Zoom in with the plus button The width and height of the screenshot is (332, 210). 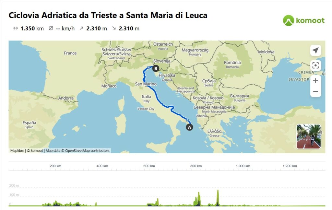click(x=315, y=81)
